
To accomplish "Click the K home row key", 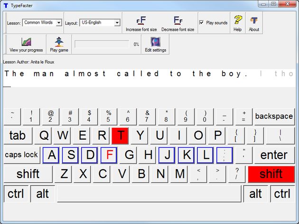I will tap(187, 155).
